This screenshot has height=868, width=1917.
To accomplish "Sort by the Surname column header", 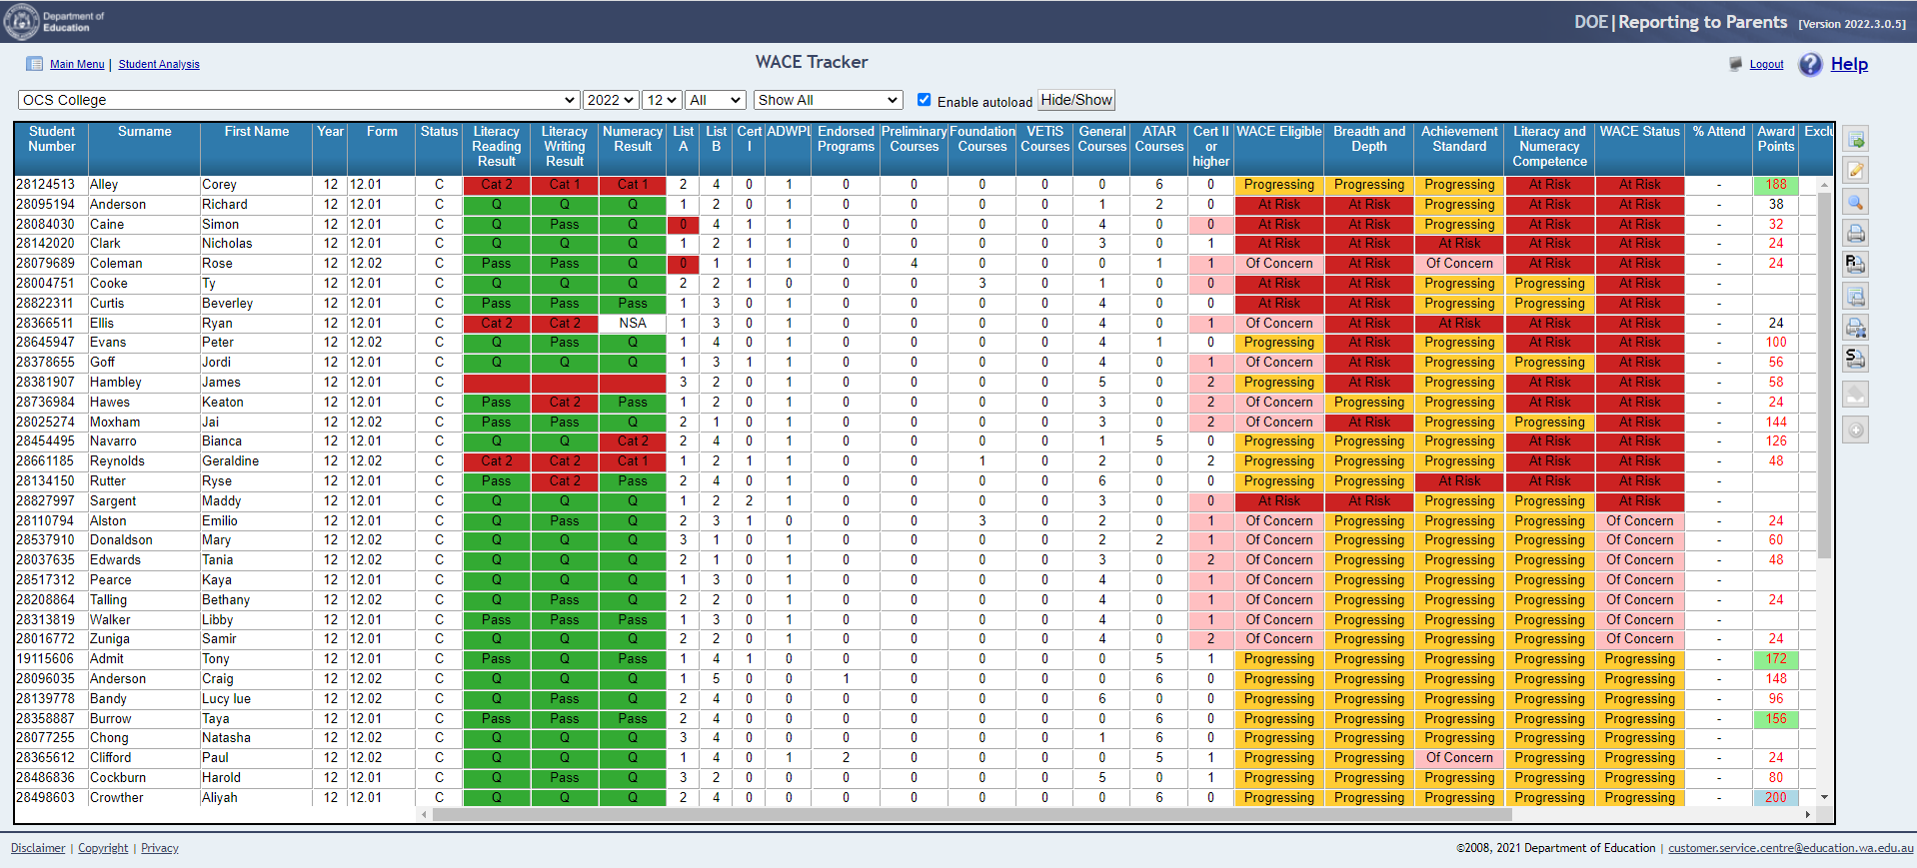I will tap(144, 132).
